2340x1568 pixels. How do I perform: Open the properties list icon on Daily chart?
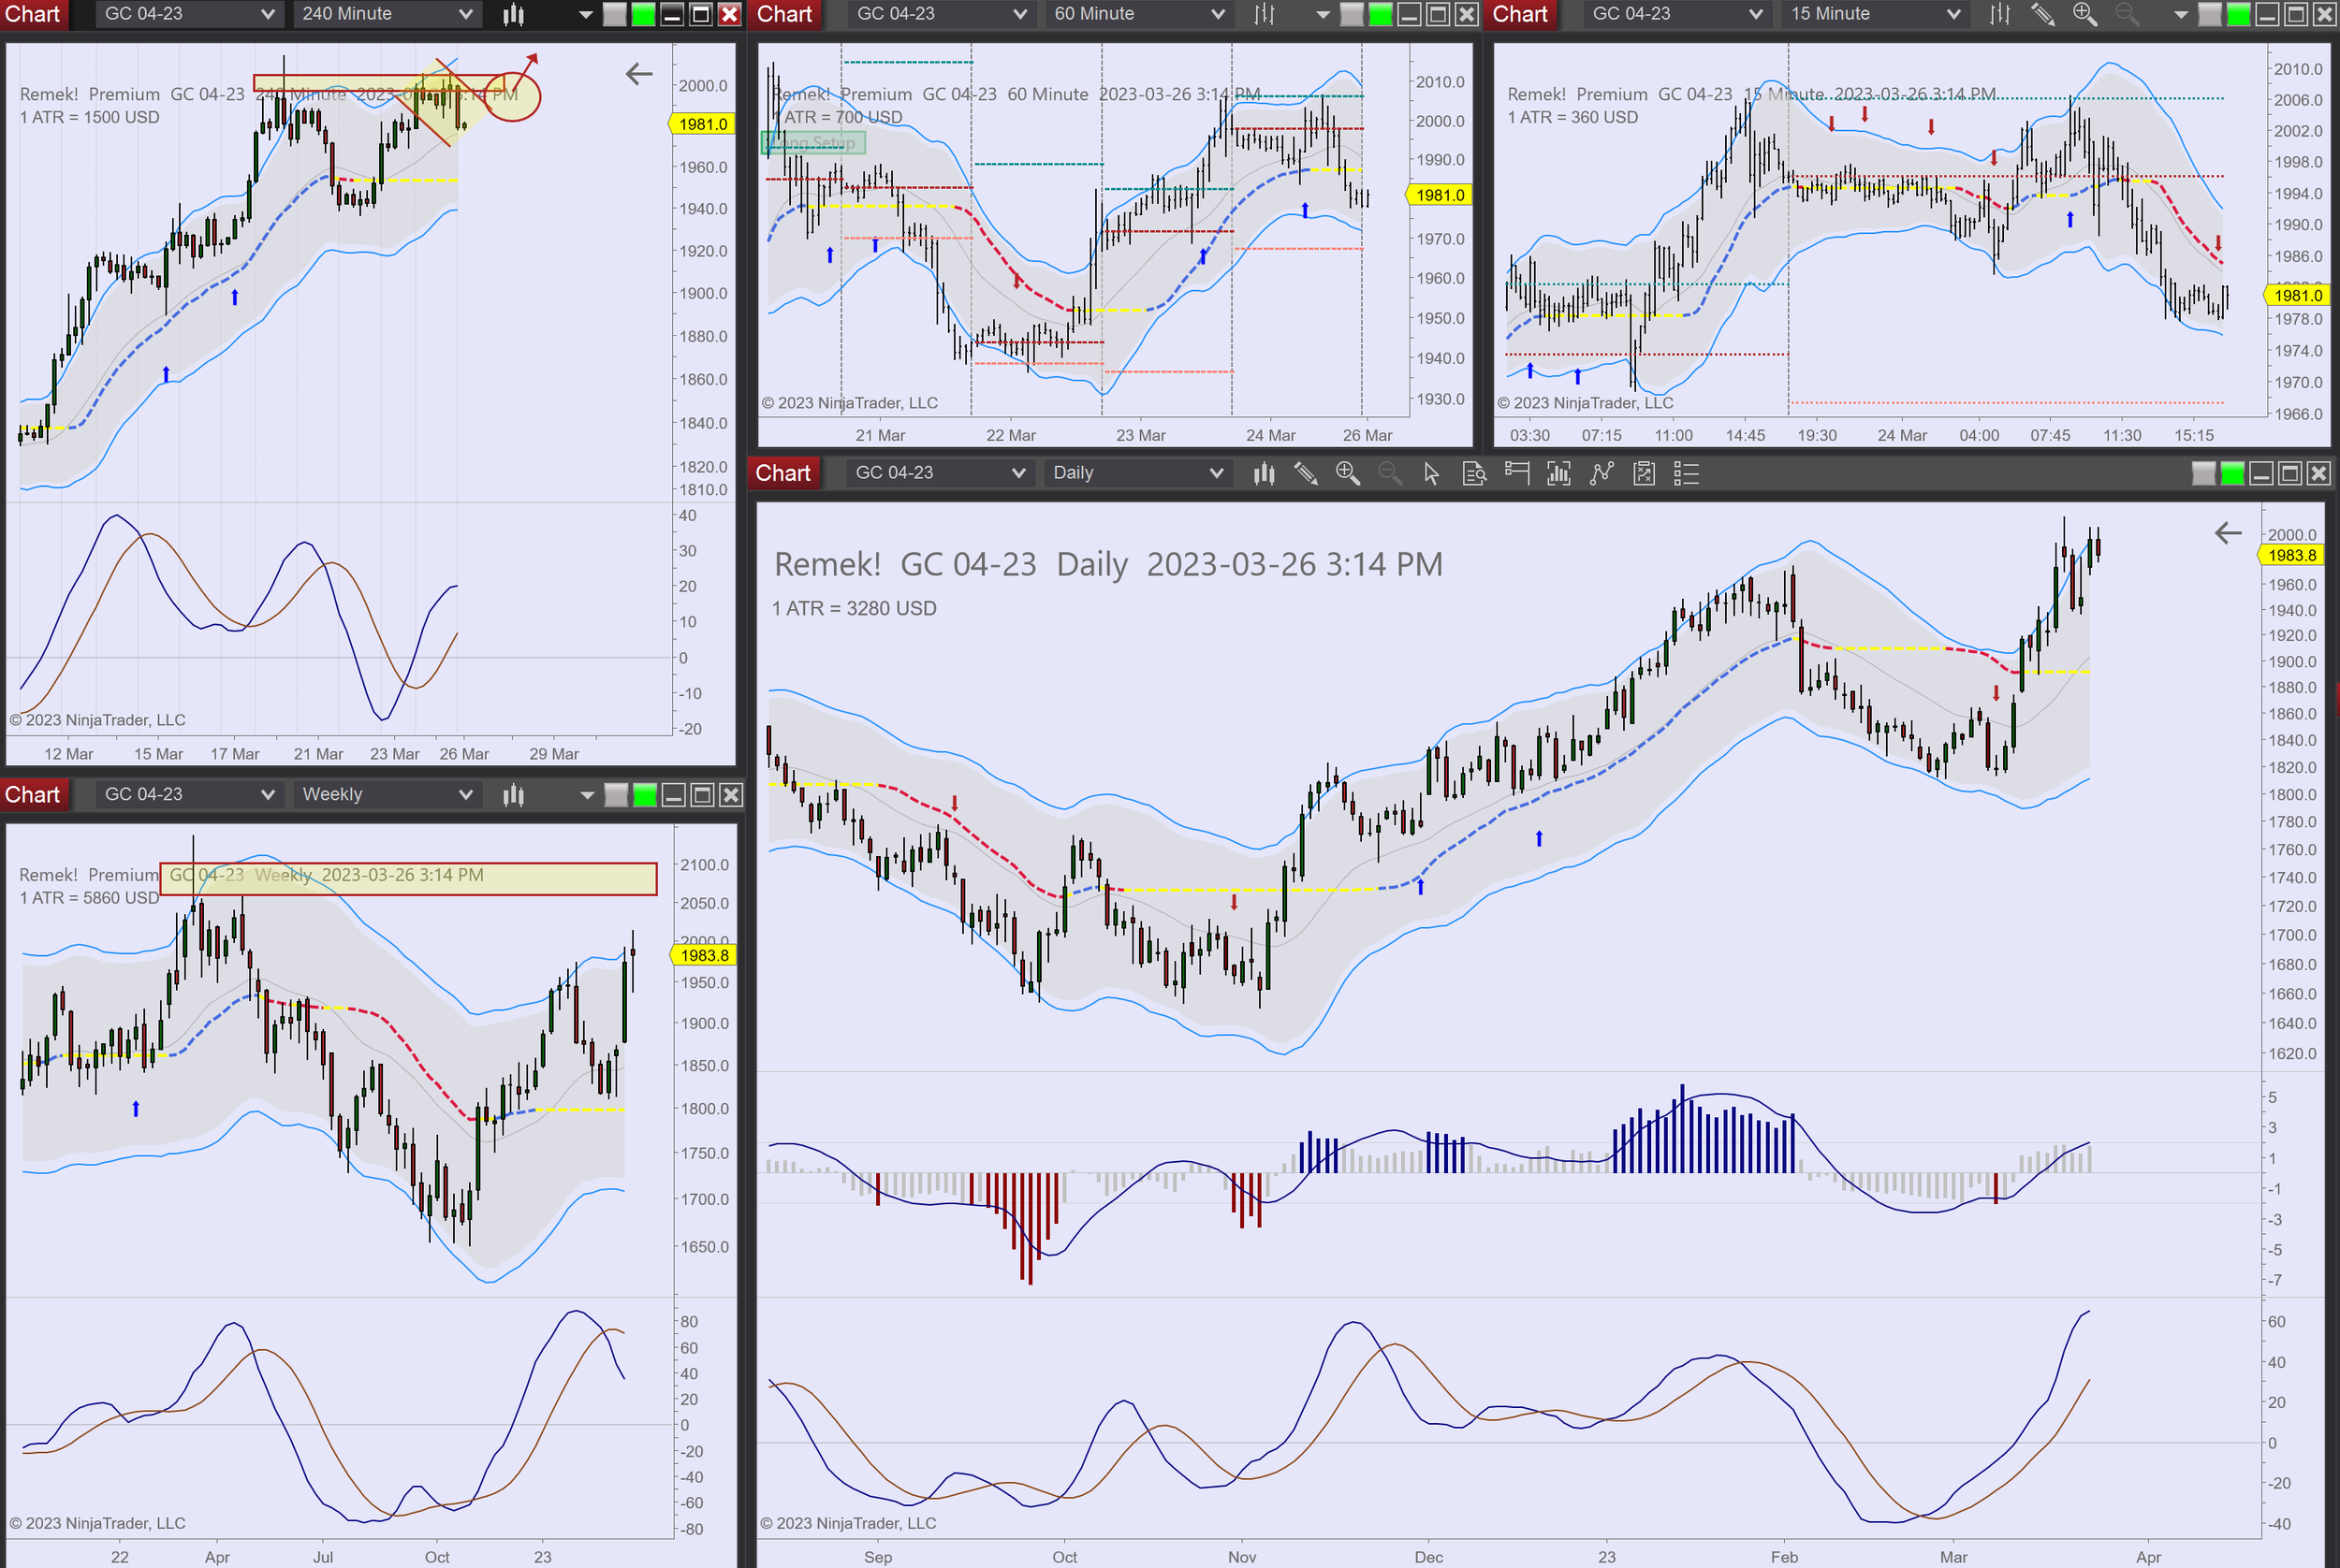pos(1686,473)
